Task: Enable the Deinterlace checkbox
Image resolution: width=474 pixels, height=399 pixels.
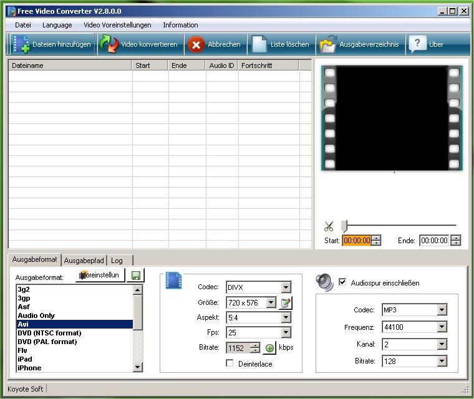Action: (x=230, y=363)
